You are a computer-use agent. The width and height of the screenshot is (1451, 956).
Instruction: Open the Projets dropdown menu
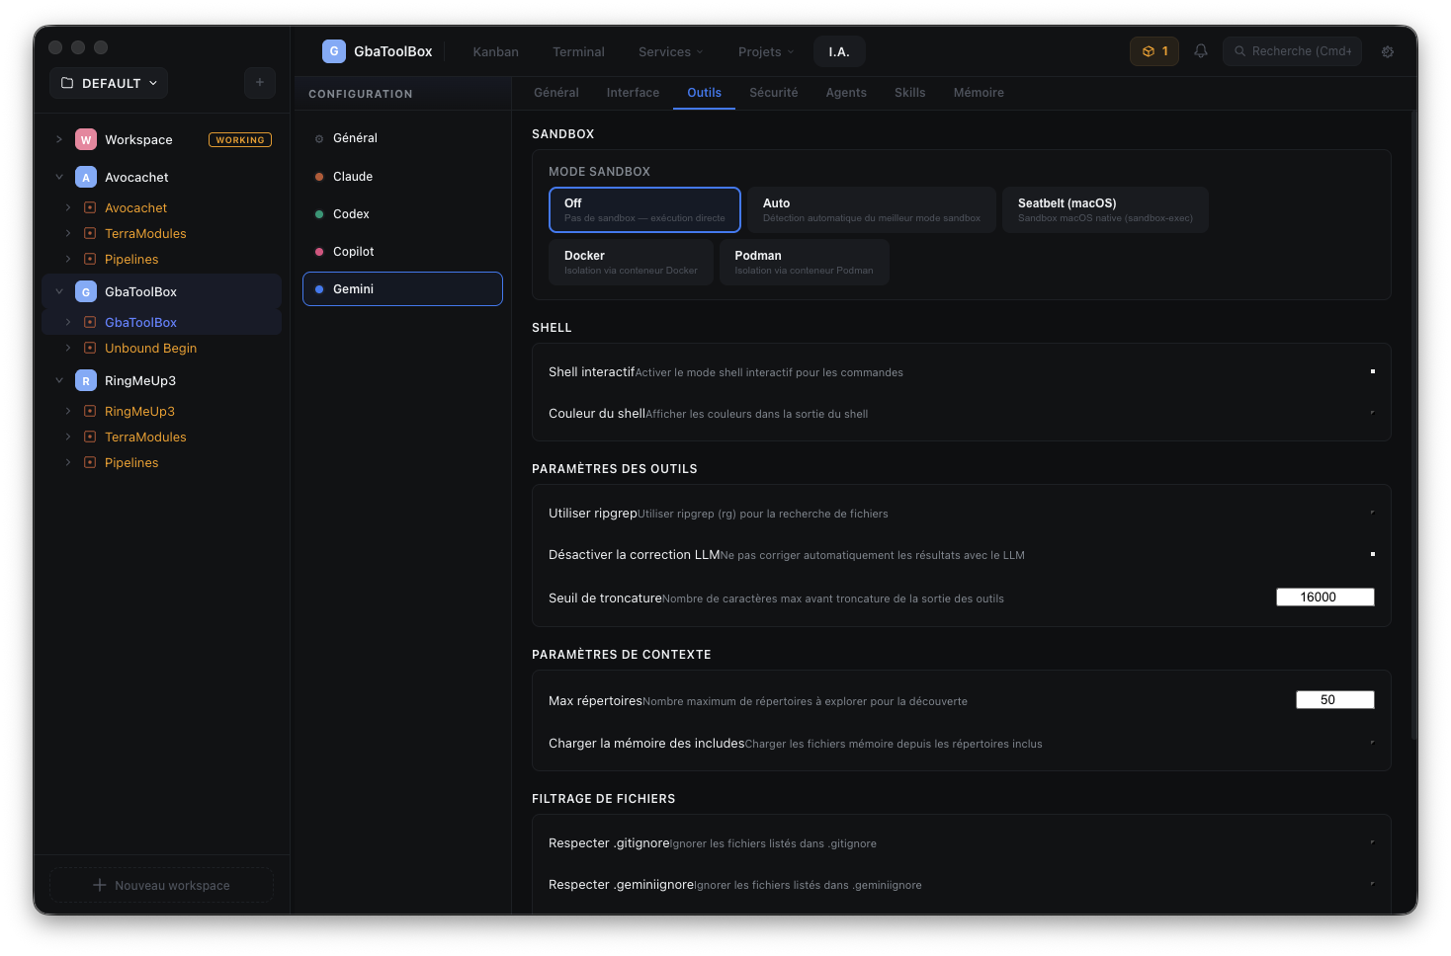pyautogui.click(x=766, y=52)
